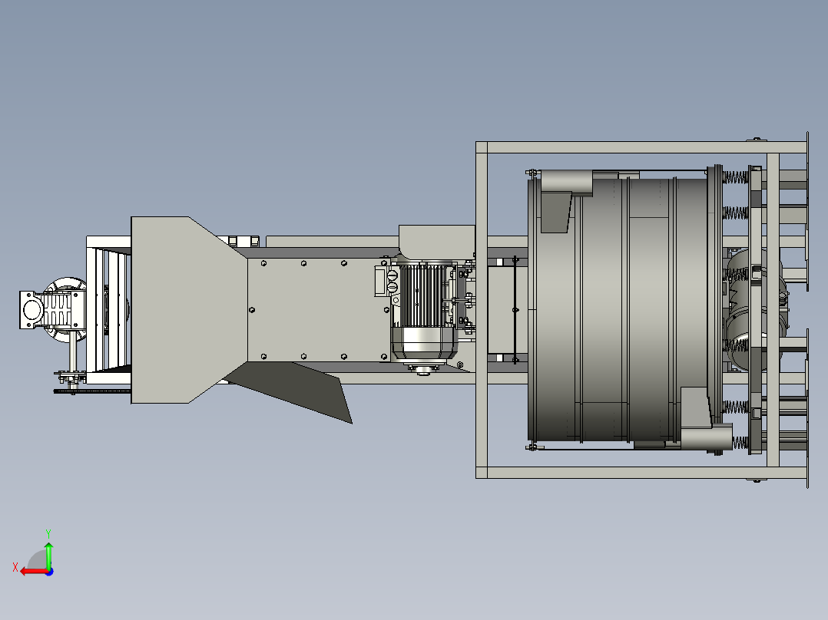The width and height of the screenshot is (828, 620).
Task: Click the blue Z axis dot on the triad
Action: (x=49, y=572)
